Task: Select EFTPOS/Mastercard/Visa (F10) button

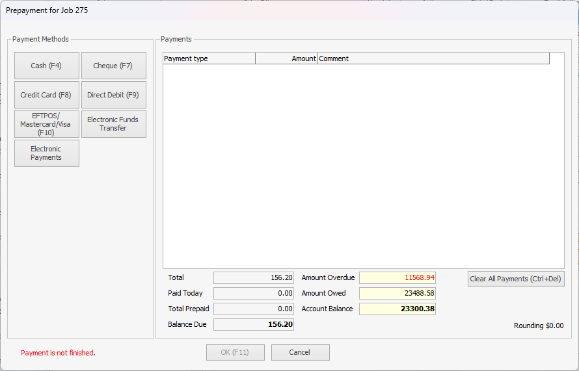Action: pos(47,124)
